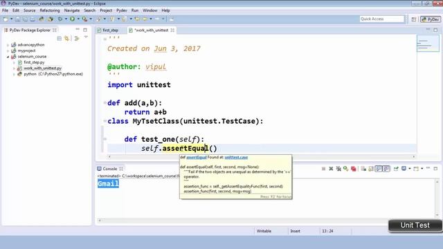Maximize the Console panel

coord(435,169)
